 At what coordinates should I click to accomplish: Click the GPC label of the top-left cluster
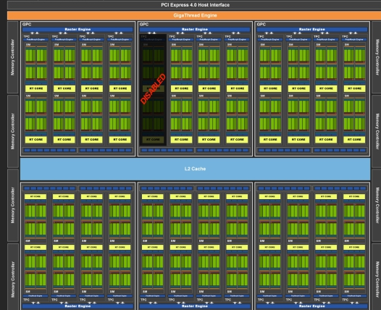(x=27, y=25)
